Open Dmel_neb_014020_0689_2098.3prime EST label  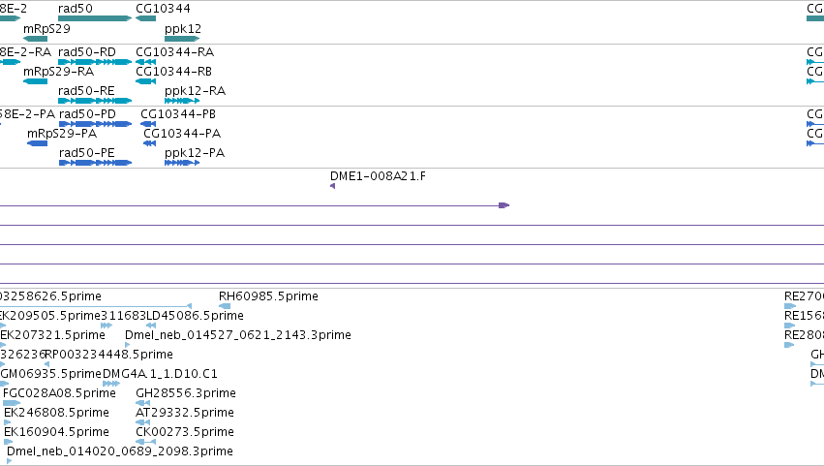(120, 451)
